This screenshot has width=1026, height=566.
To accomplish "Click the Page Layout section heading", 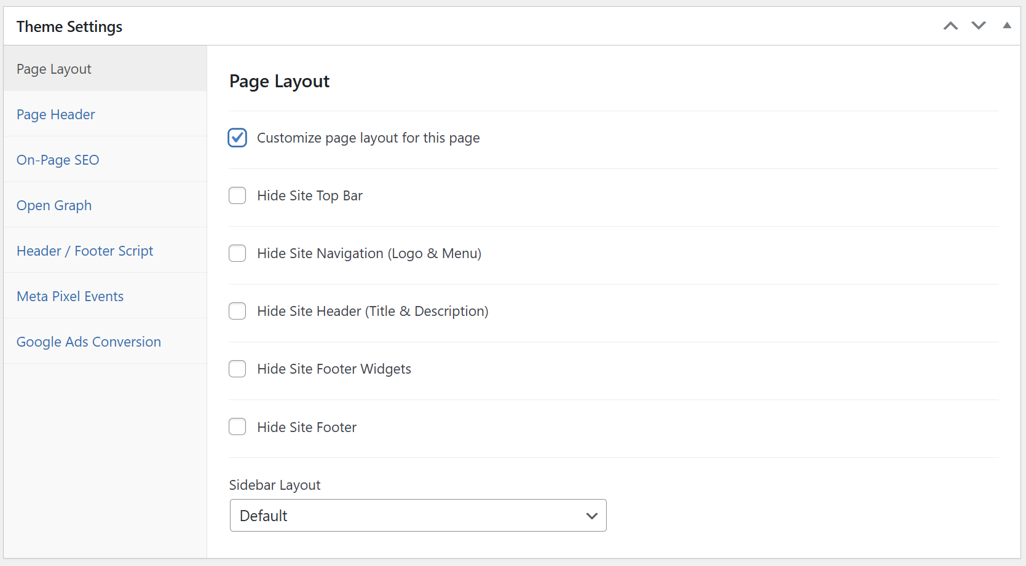I will coord(280,81).
